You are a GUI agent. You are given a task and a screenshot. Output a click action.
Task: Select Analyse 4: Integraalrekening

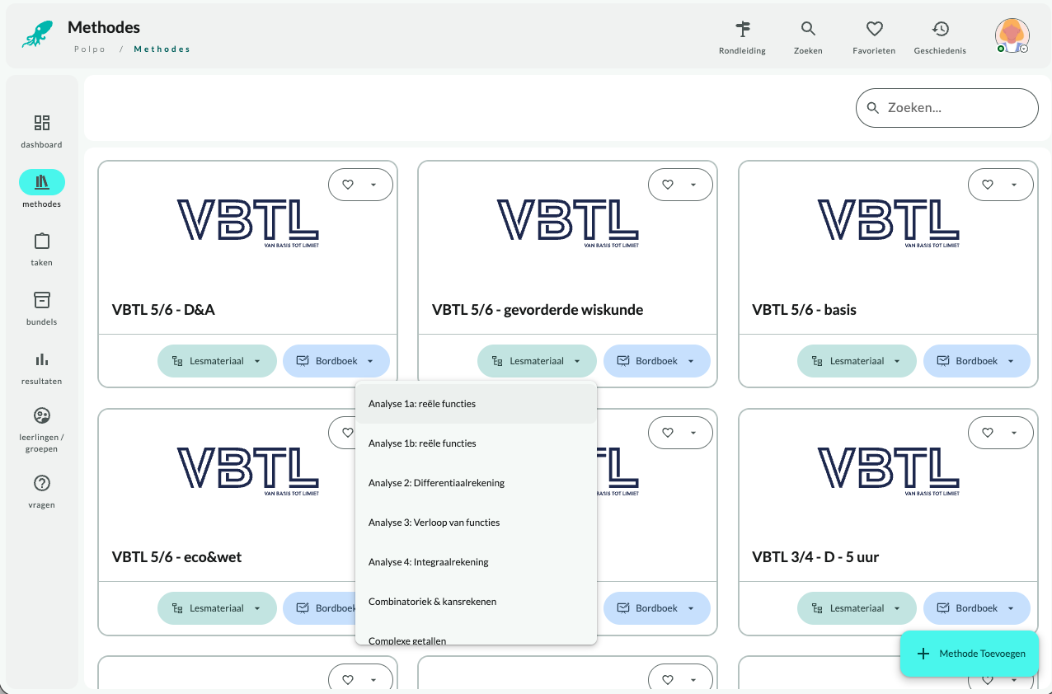click(x=476, y=562)
